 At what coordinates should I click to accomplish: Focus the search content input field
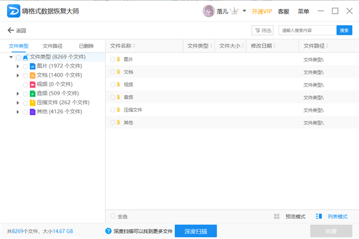click(x=308, y=30)
